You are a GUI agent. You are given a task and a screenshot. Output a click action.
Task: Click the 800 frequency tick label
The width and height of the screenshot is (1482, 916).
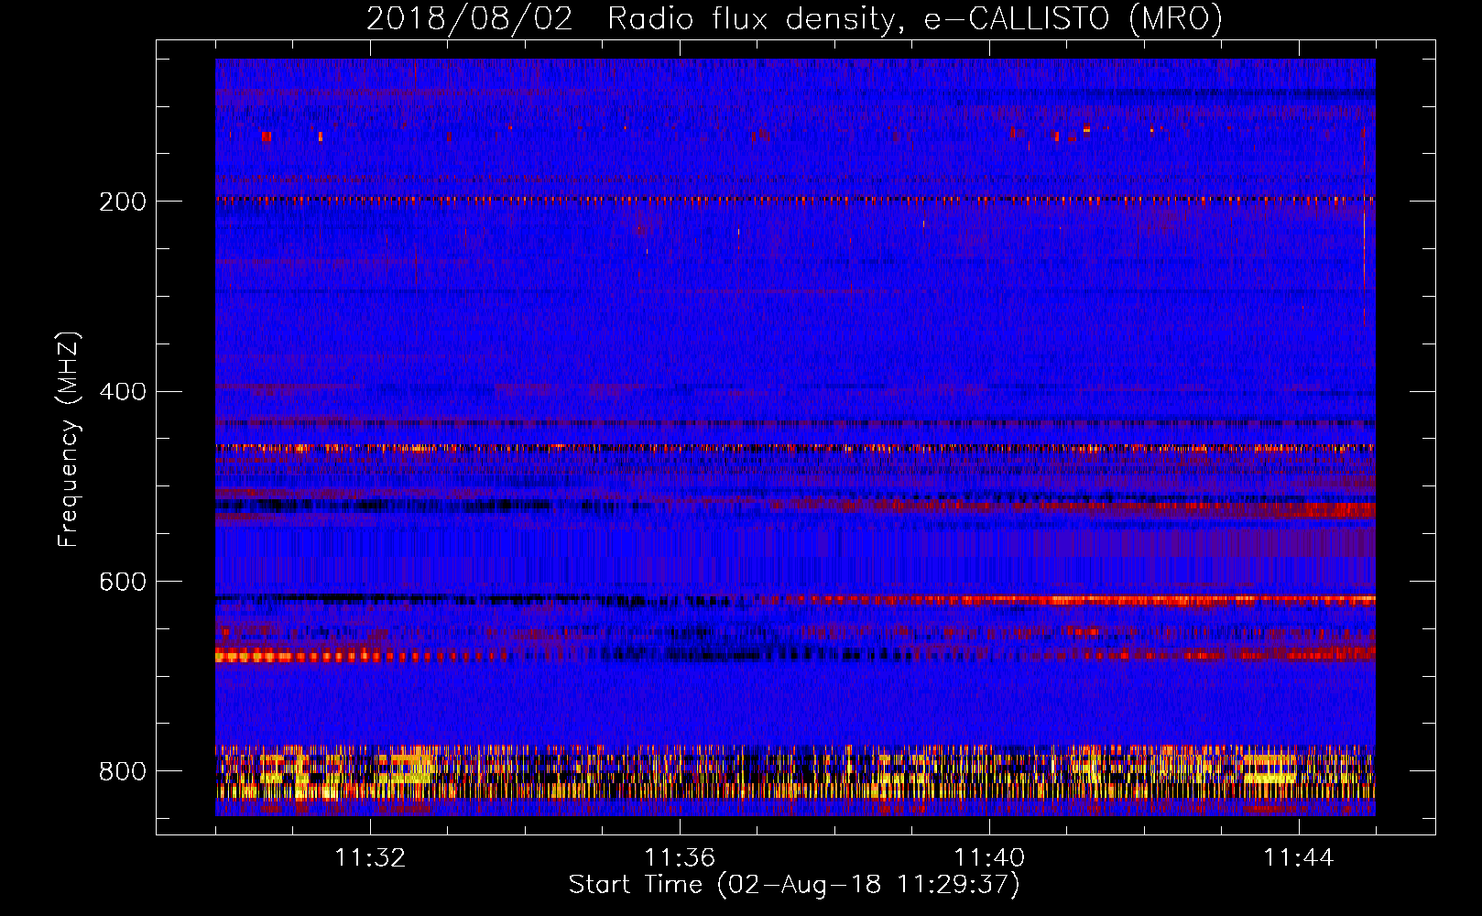click(123, 771)
